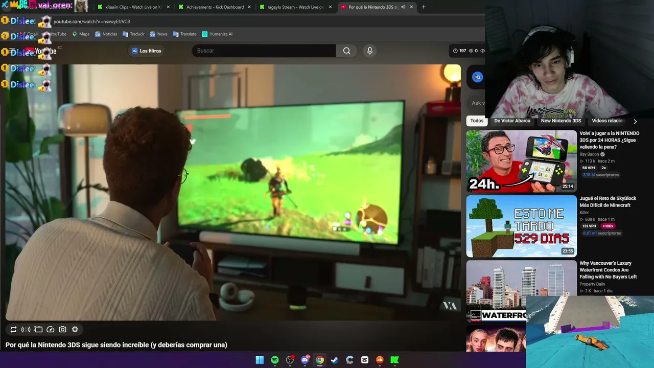
Task: Open video titled Why Vancouver's Luxury Waterfront Condos
Action: (x=608, y=270)
